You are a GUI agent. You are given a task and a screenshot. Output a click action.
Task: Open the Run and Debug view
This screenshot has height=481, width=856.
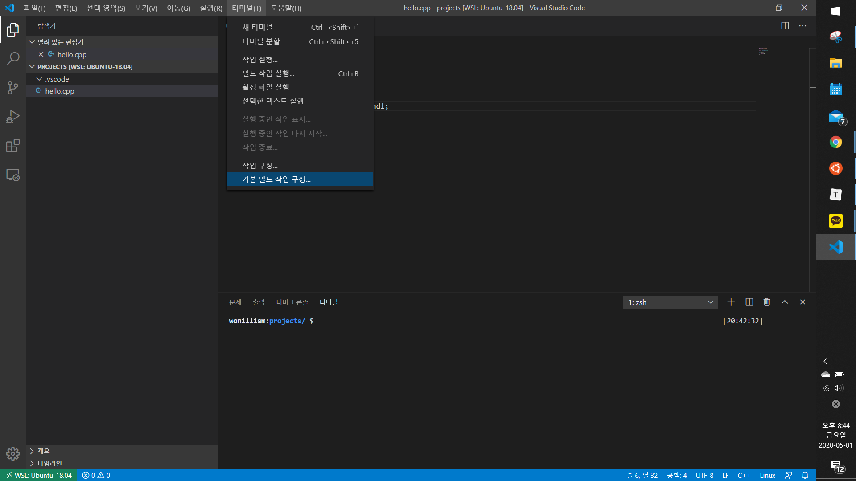pos(13,117)
